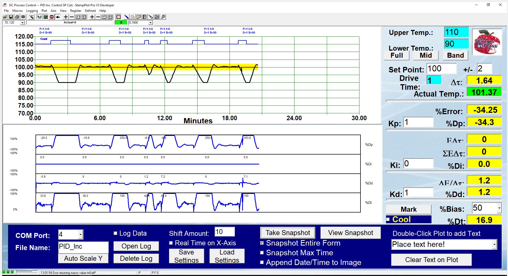The width and height of the screenshot is (508, 276).
Task: Open the %Bias dropdown
Action: coord(499,208)
